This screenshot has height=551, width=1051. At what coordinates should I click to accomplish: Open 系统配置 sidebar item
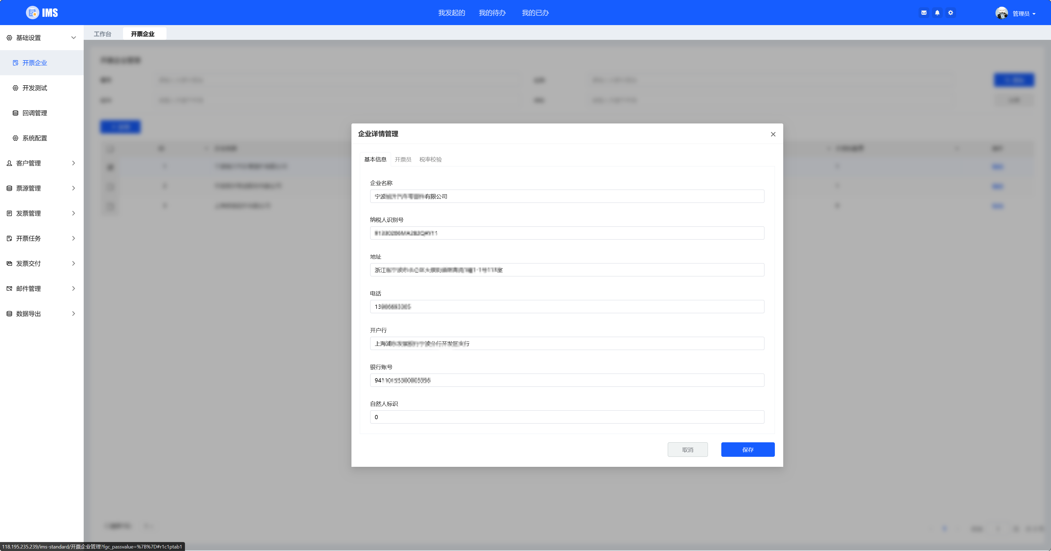(35, 138)
